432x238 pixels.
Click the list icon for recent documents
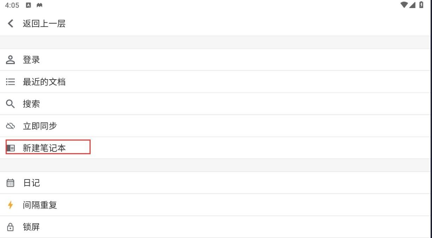11,82
